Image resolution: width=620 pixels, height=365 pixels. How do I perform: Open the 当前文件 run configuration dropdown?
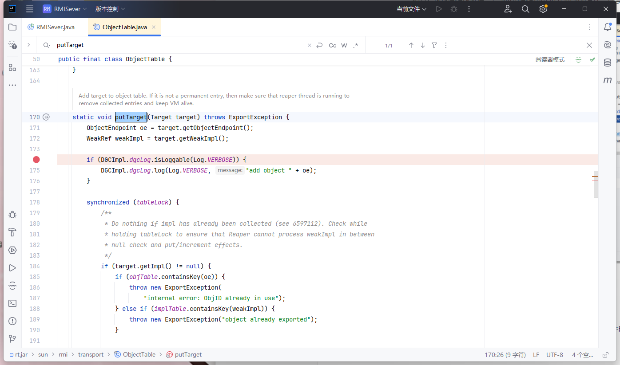pos(411,9)
